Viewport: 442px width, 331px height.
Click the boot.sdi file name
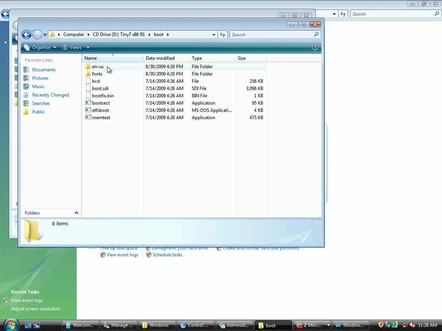tap(100, 88)
